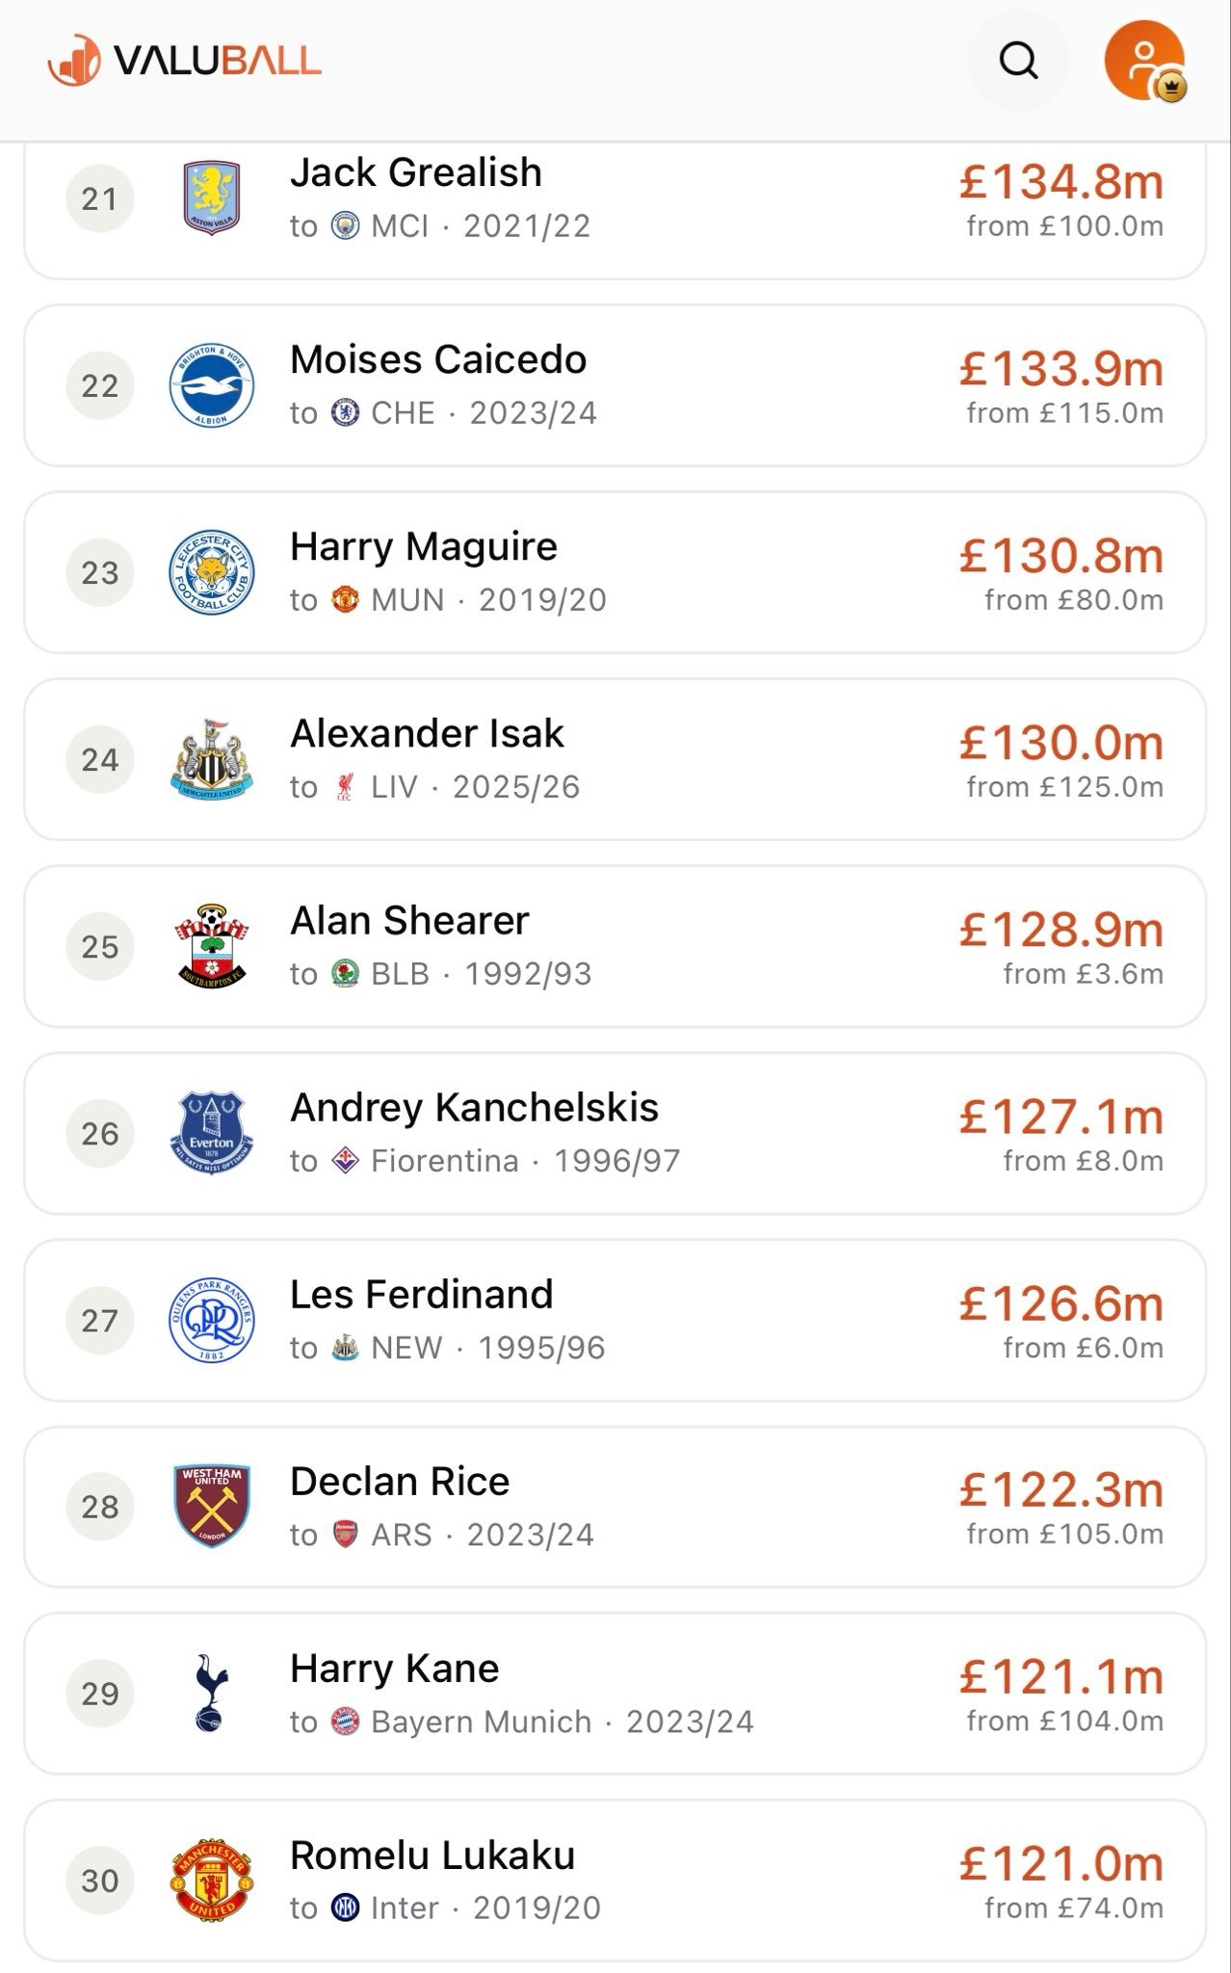Image resolution: width=1231 pixels, height=1973 pixels.
Task: Click the Valuball logo
Action: 184,61
